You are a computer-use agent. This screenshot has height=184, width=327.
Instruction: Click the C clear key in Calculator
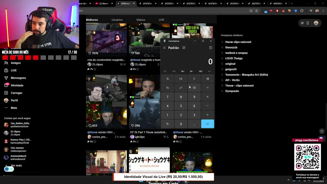click(194, 79)
